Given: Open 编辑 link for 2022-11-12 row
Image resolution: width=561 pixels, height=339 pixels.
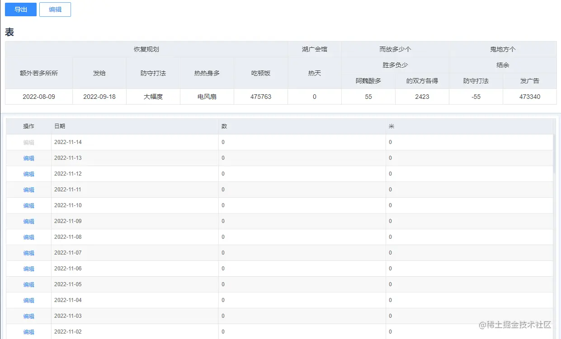Looking at the screenshot, I should coord(29,174).
